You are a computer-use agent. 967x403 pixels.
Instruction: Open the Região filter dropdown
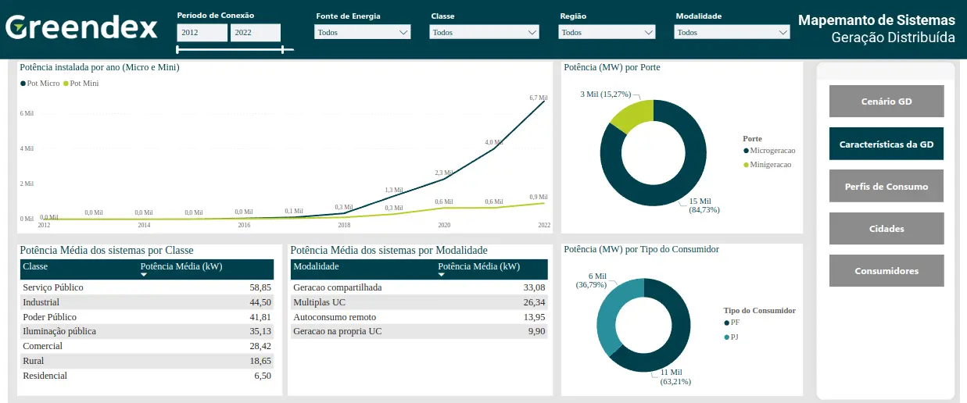pos(607,33)
